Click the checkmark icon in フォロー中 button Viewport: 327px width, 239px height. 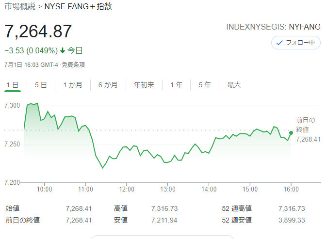tap(279, 43)
